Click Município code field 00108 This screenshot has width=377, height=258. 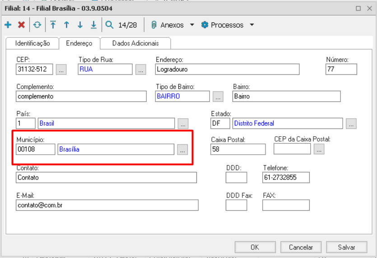(x=35, y=149)
